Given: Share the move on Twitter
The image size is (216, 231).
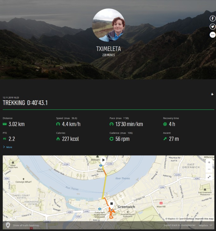Looking at the screenshot, I should click(213, 27).
